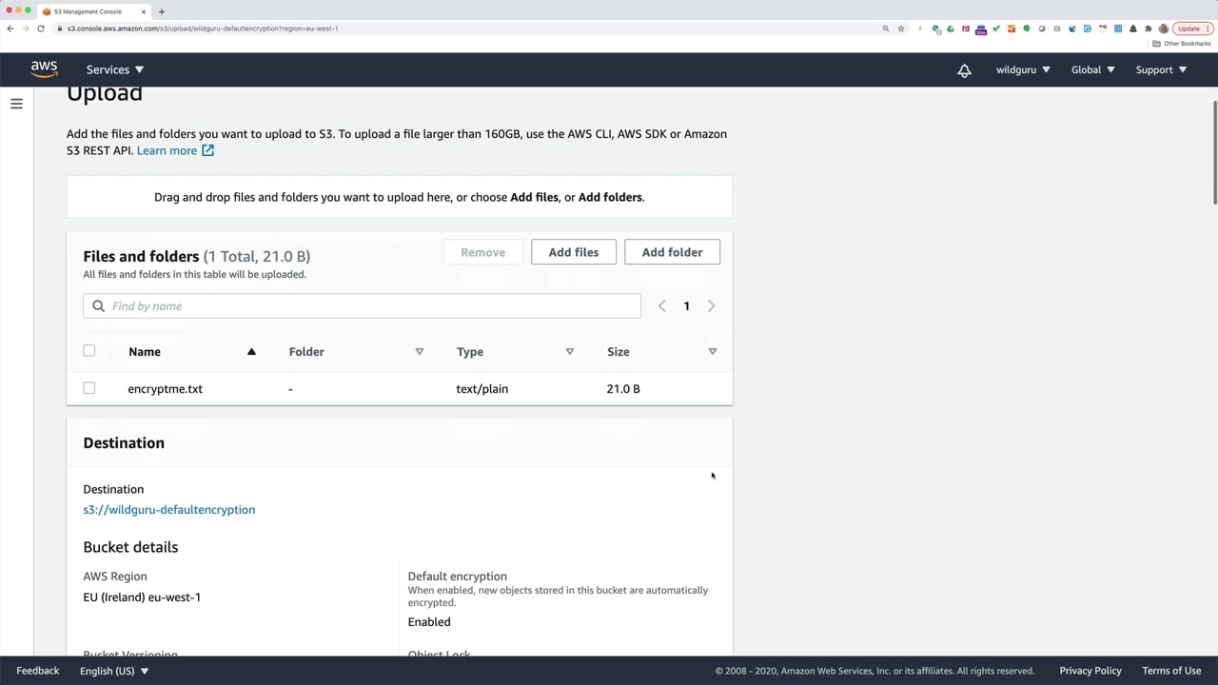Click the Add folder button
This screenshot has height=685, width=1218.
point(672,252)
